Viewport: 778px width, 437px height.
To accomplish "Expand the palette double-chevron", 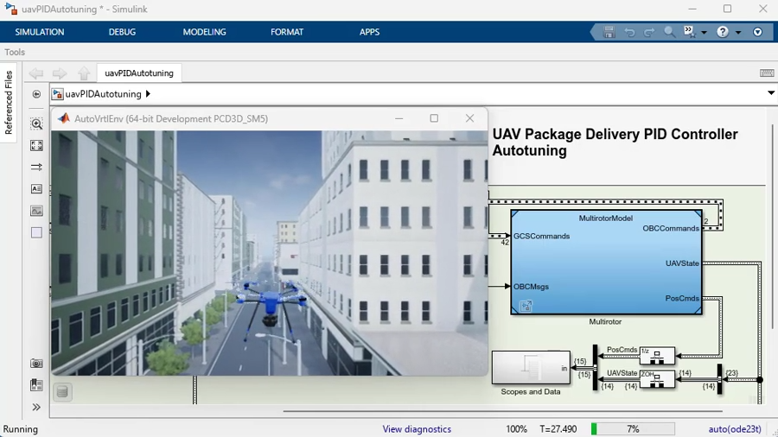I will pyautogui.click(x=36, y=408).
